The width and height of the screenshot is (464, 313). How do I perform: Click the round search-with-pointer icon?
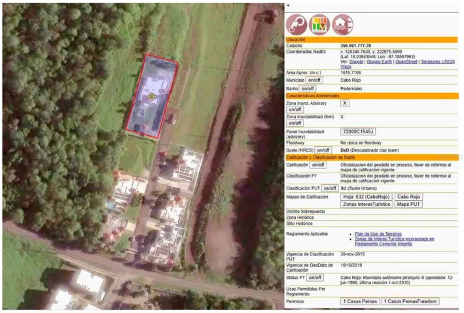(x=296, y=25)
